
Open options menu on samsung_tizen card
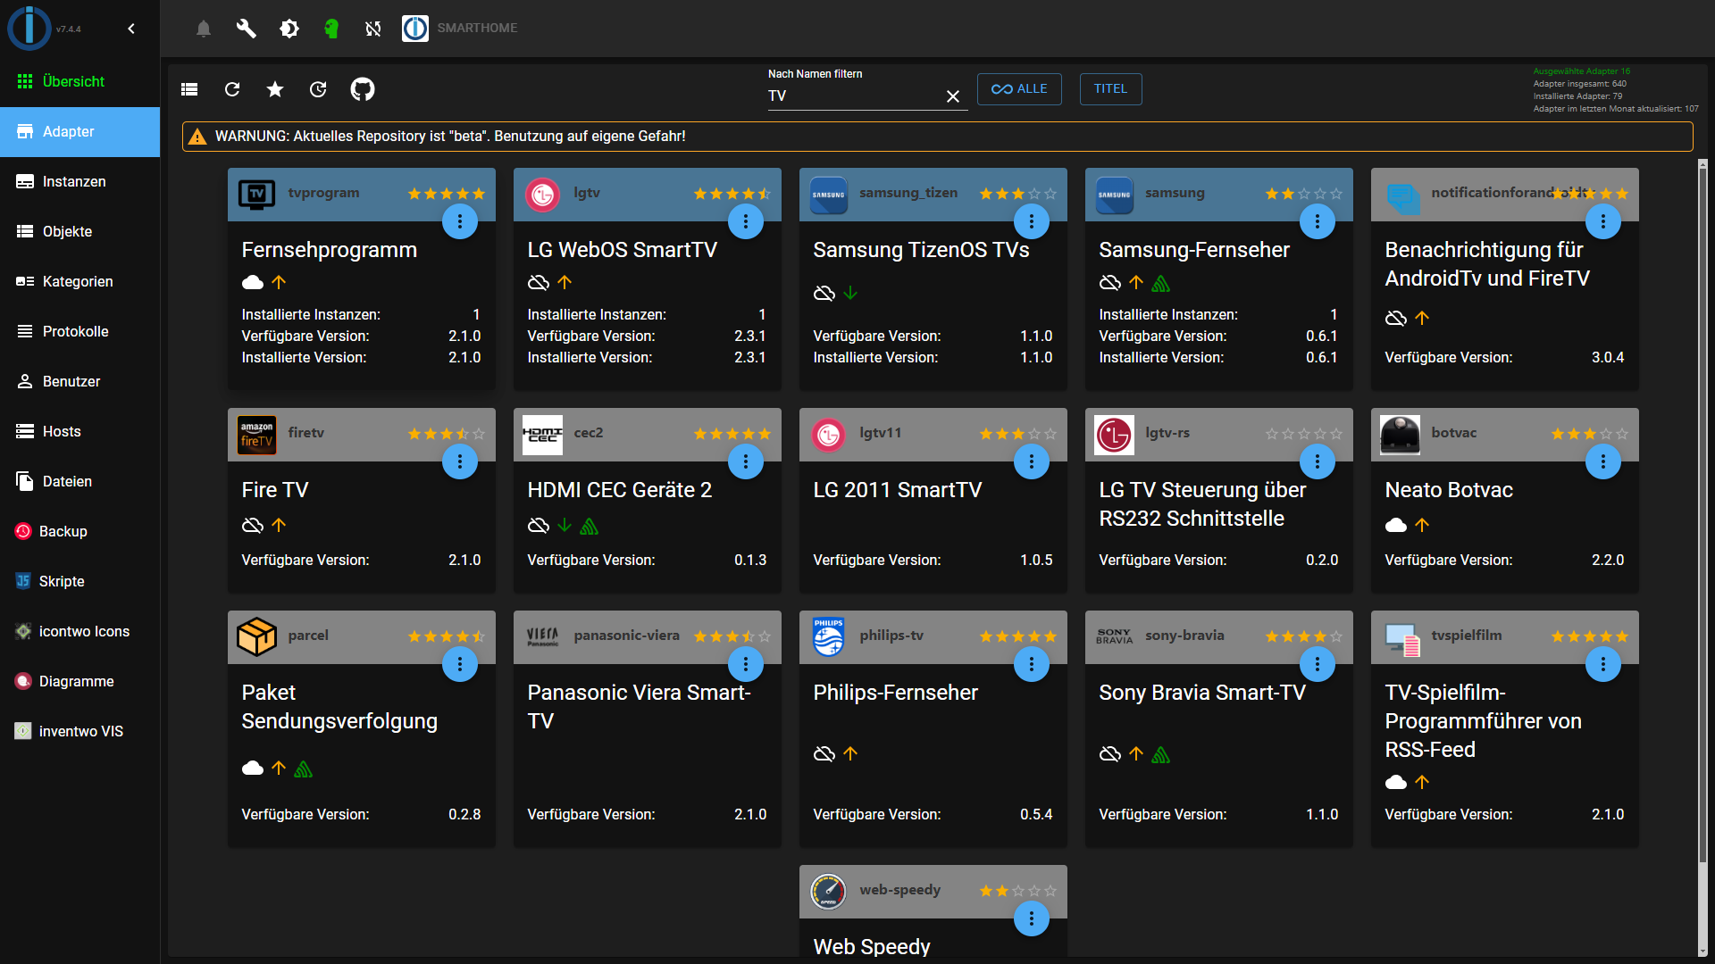click(x=1032, y=221)
